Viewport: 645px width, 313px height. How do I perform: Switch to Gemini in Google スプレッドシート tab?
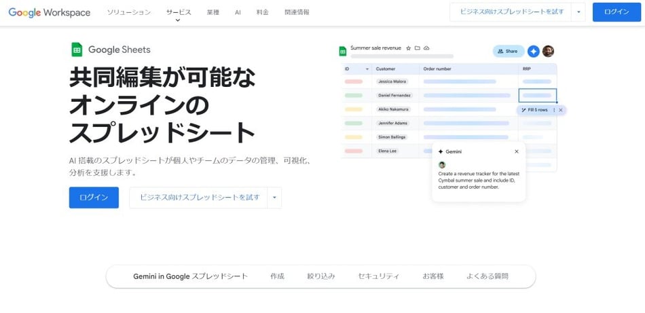pos(191,276)
